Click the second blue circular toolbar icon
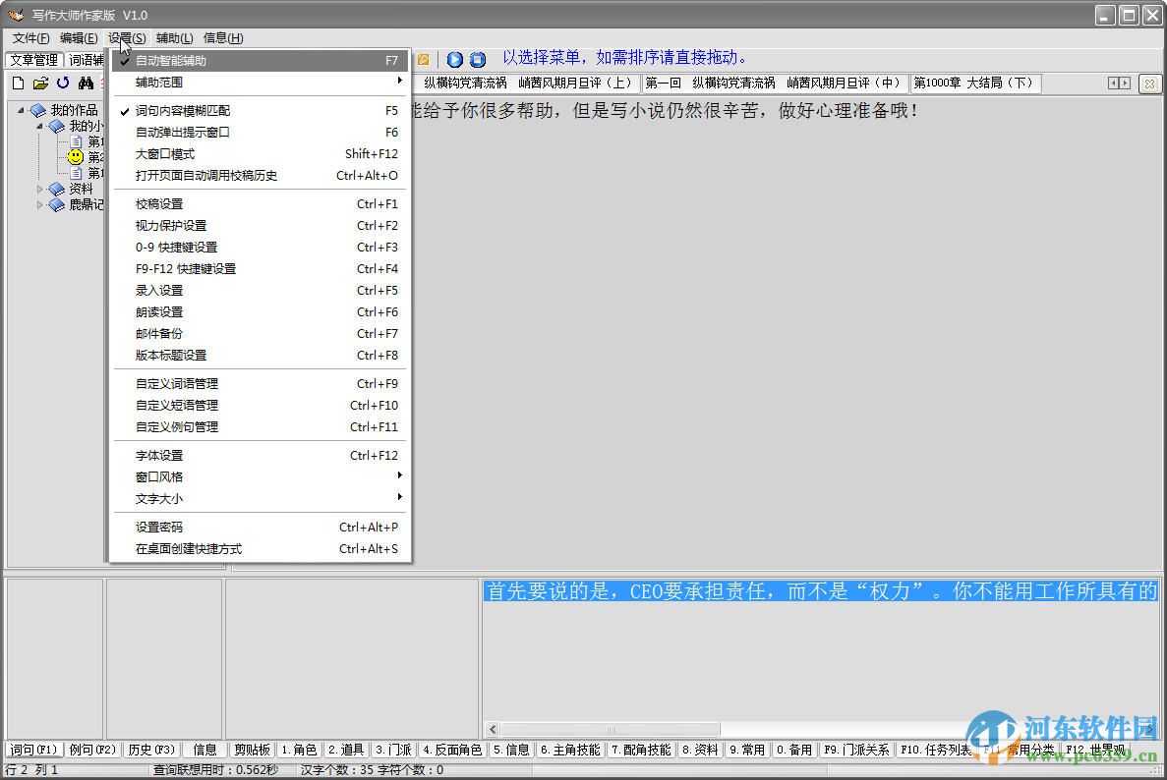 pos(477,60)
